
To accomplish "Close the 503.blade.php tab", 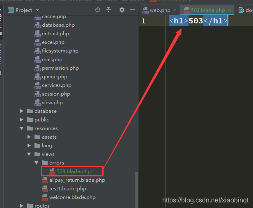I will coord(229,10).
